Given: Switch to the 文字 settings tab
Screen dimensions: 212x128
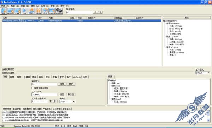Looking at the screenshot, I should click(61, 77).
